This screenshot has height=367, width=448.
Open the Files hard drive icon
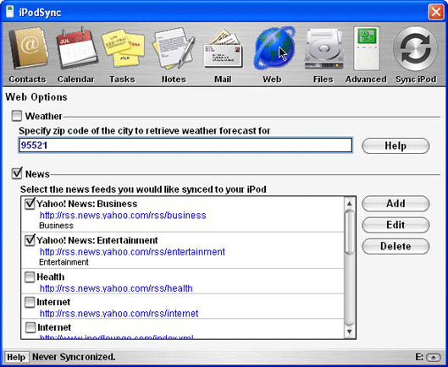coord(324,49)
